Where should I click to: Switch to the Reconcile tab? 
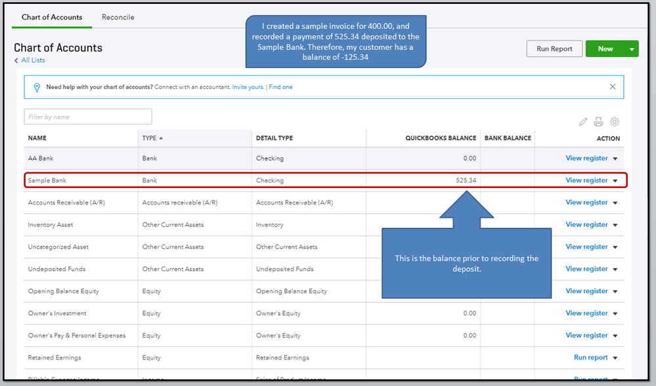[118, 17]
